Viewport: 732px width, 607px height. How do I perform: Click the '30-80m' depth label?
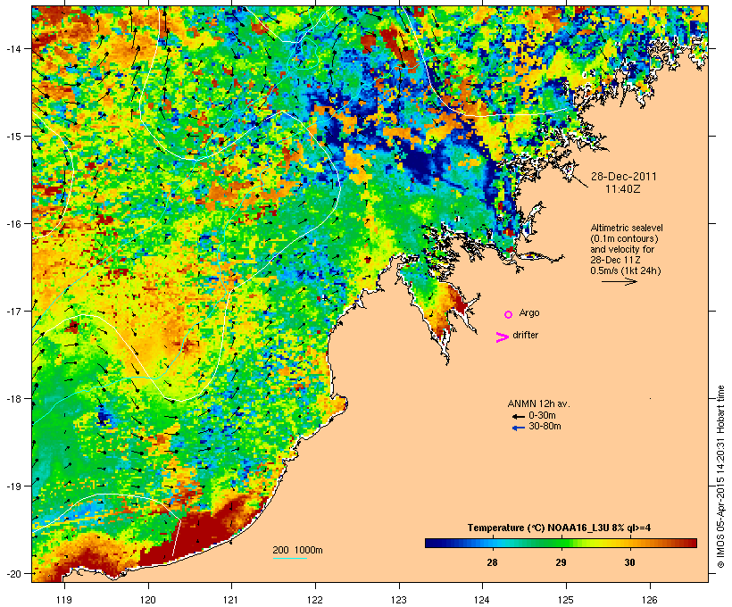545,426
